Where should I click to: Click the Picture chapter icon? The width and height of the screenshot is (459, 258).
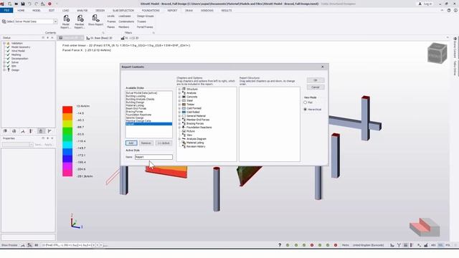coord(184,131)
